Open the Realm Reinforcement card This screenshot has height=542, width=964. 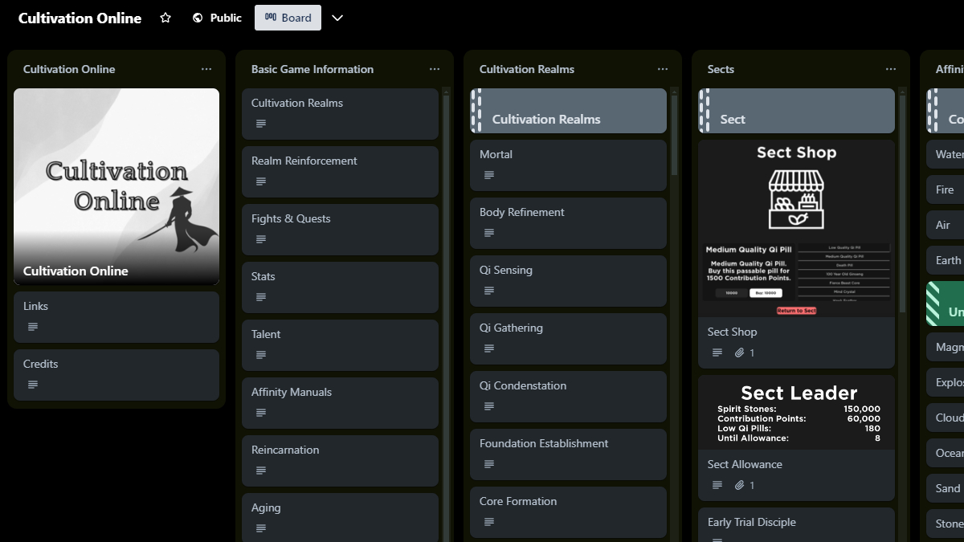pyautogui.click(x=340, y=172)
